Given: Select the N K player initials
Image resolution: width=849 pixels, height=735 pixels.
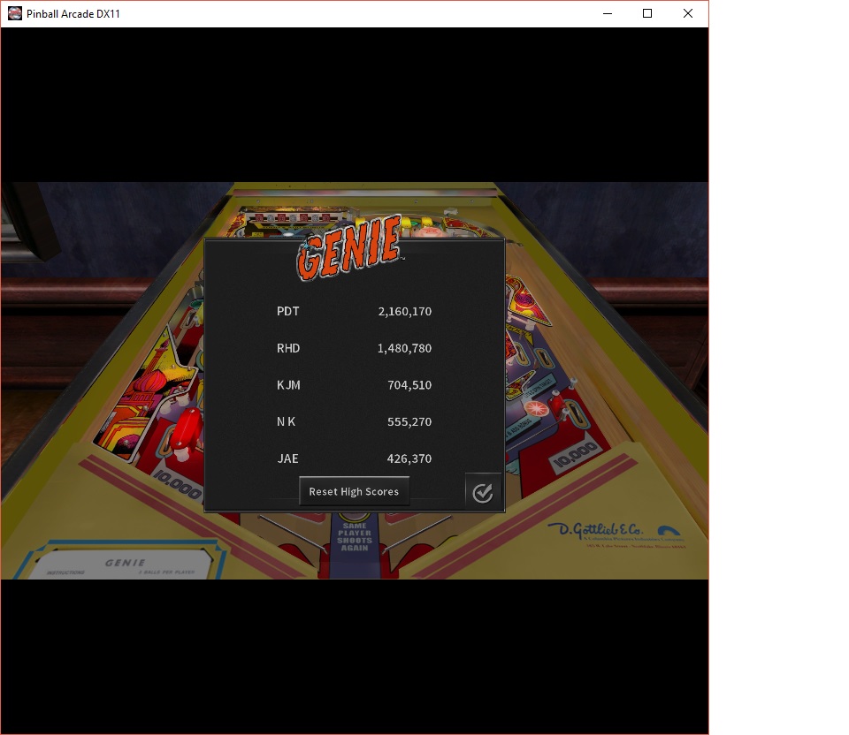Looking at the screenshot, I should [286, 421].
